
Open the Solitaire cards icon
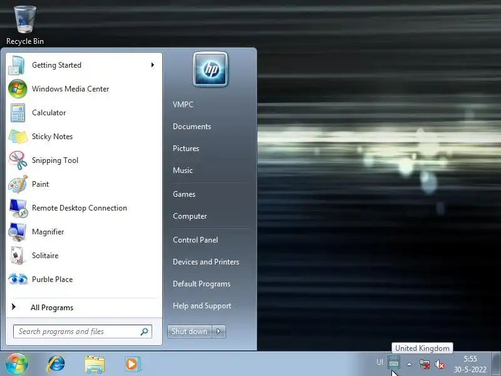tap(18, 256)
